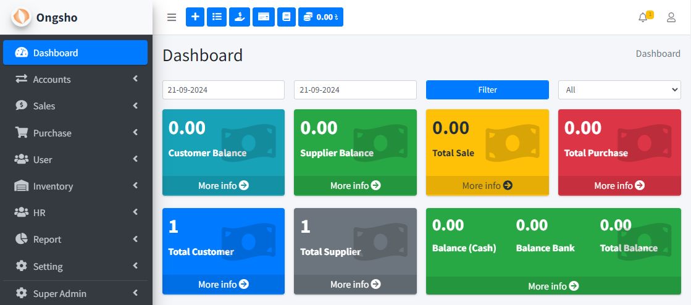The width and height of the screenshot is (691, 305).
Task: Toggle the hamburger sidebar menu
Action: coord(172,17)
